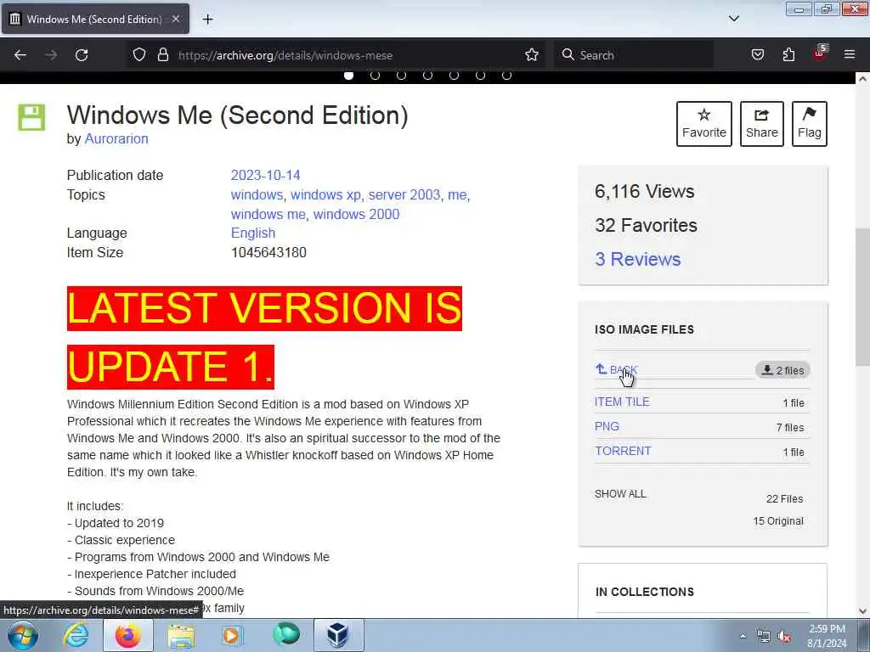
Task: Open a new tab with the plus button
Action: (207, 20)
